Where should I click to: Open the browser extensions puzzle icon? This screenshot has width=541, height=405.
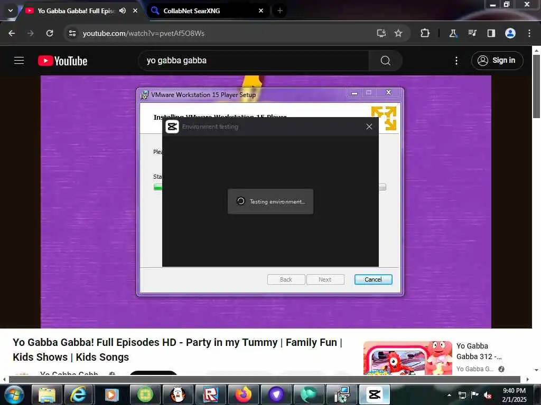[x=425, y=33]
